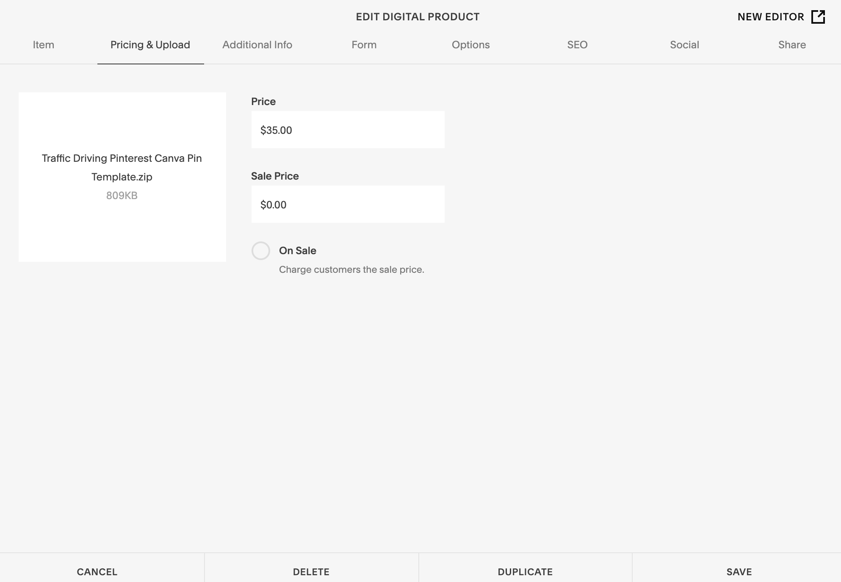Click the 809KB file size text
Screen dimensions: 841x582
[x=122, y=196]
